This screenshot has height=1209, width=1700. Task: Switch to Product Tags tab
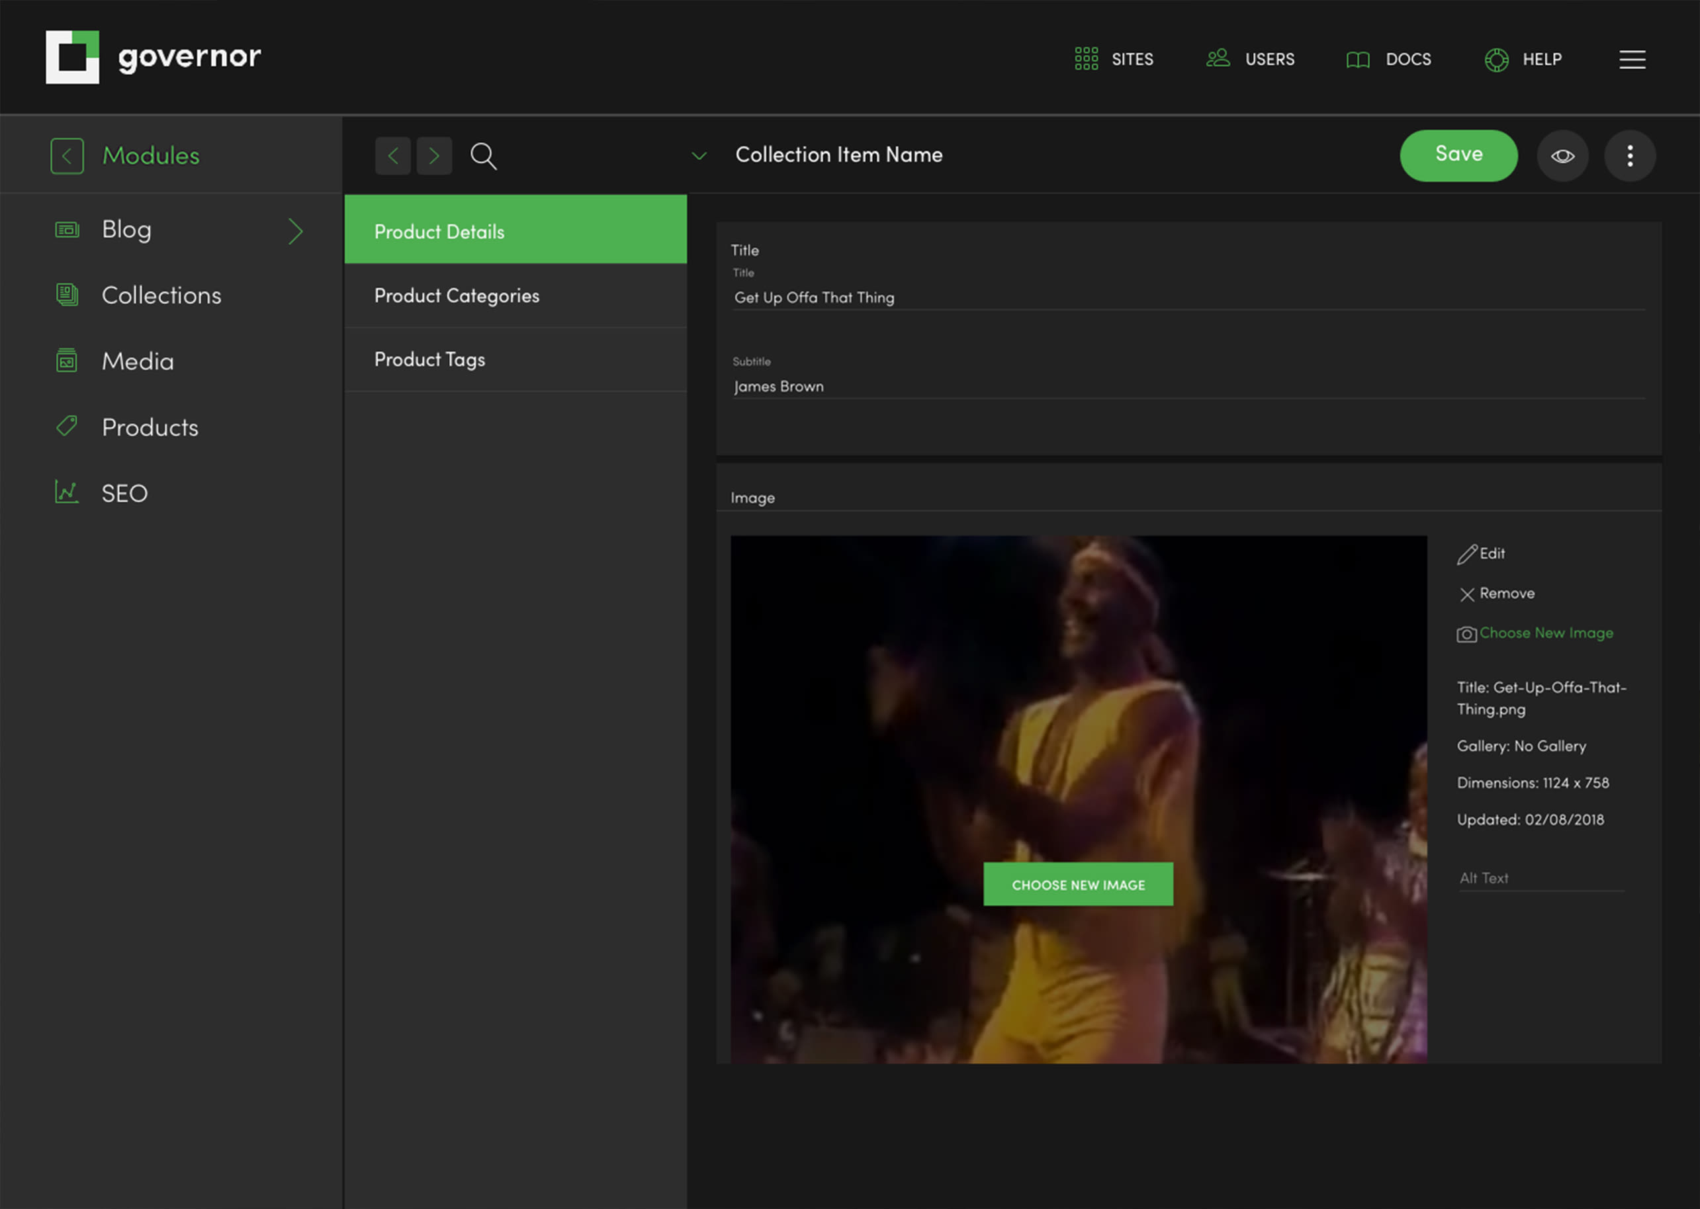click(x=429, y=359)
